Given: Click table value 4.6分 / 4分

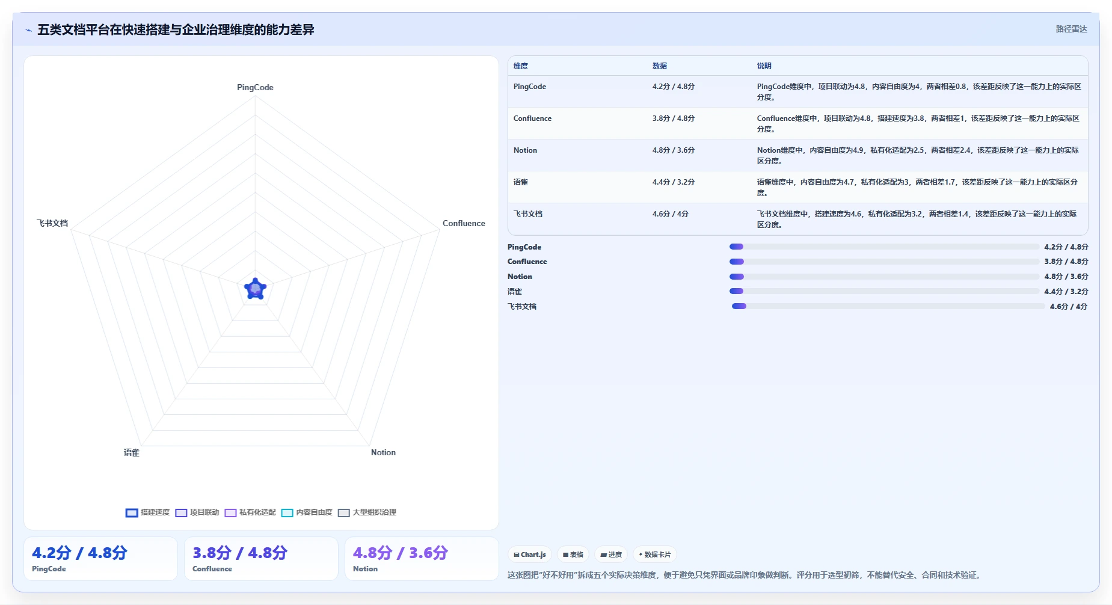Looking at the screenshot, I should (x=671, y=214).
